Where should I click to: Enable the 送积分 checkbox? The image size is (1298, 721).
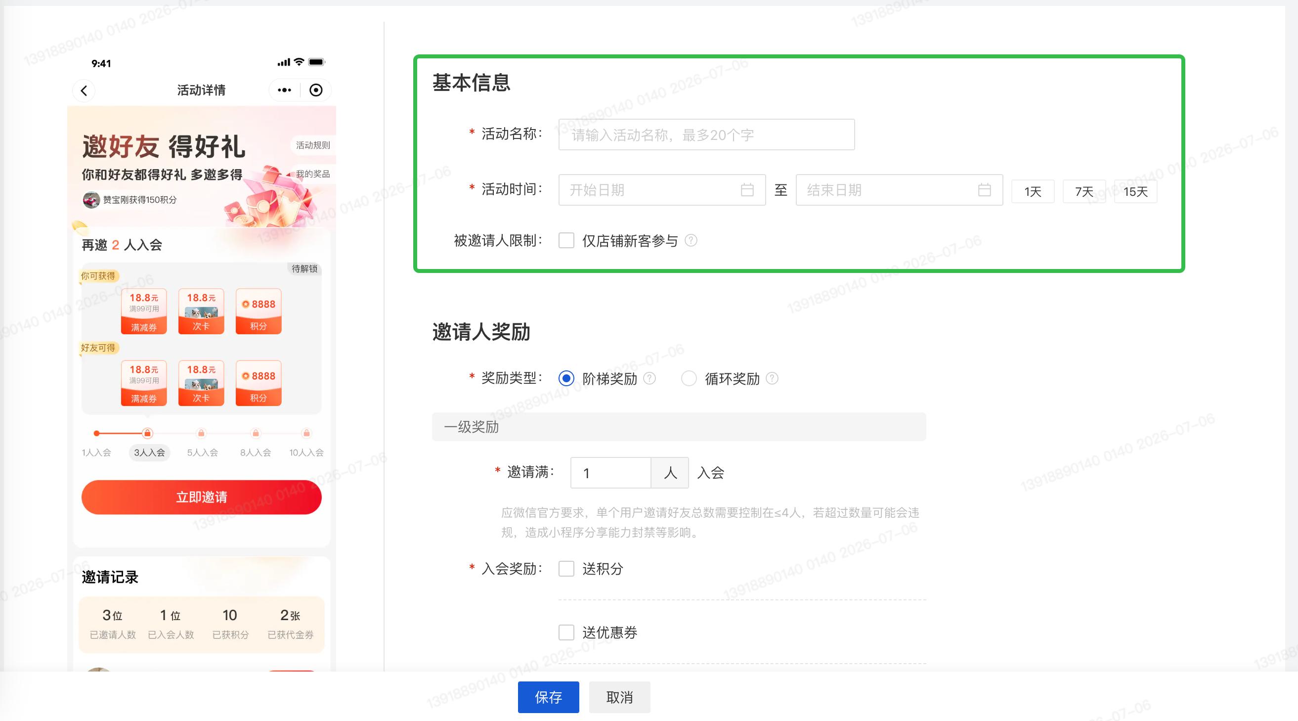tap(566, 569)
